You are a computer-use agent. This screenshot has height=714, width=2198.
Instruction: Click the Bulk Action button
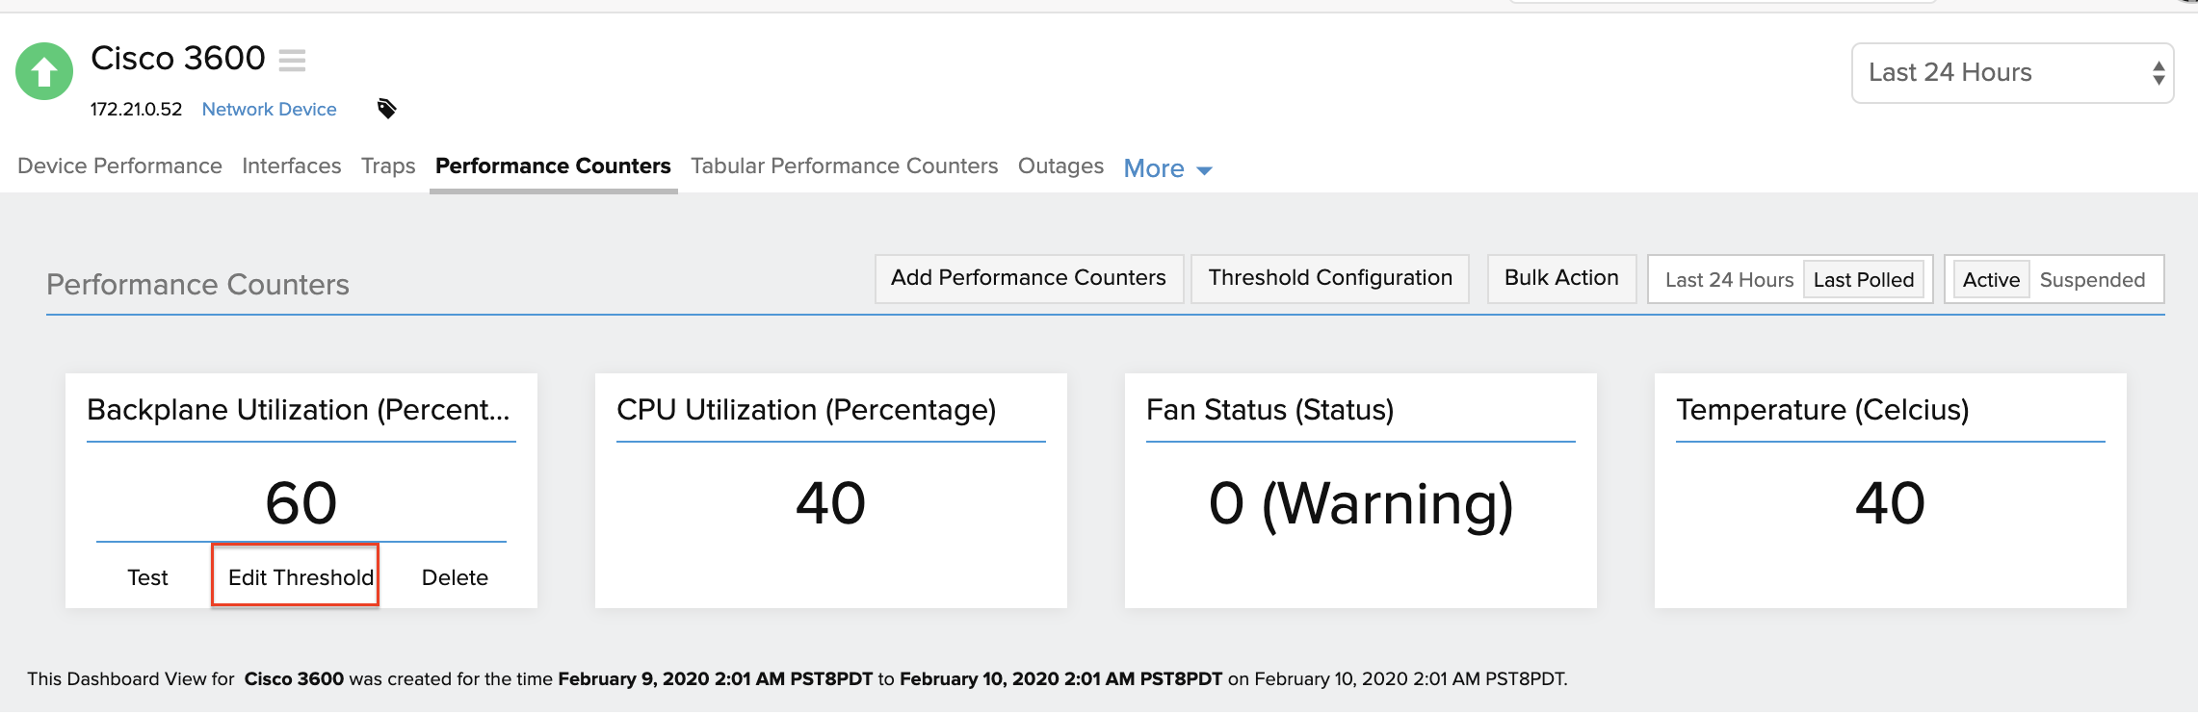(1560, 278)
